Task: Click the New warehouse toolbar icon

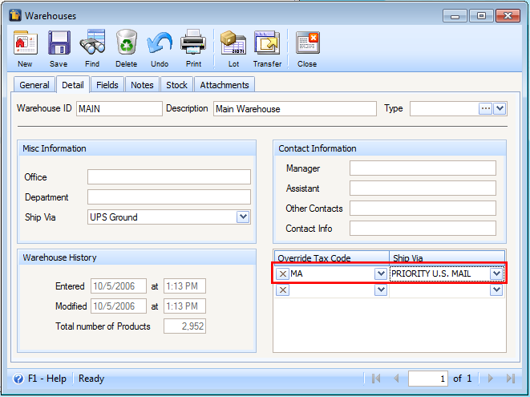Action: point(25,43)
